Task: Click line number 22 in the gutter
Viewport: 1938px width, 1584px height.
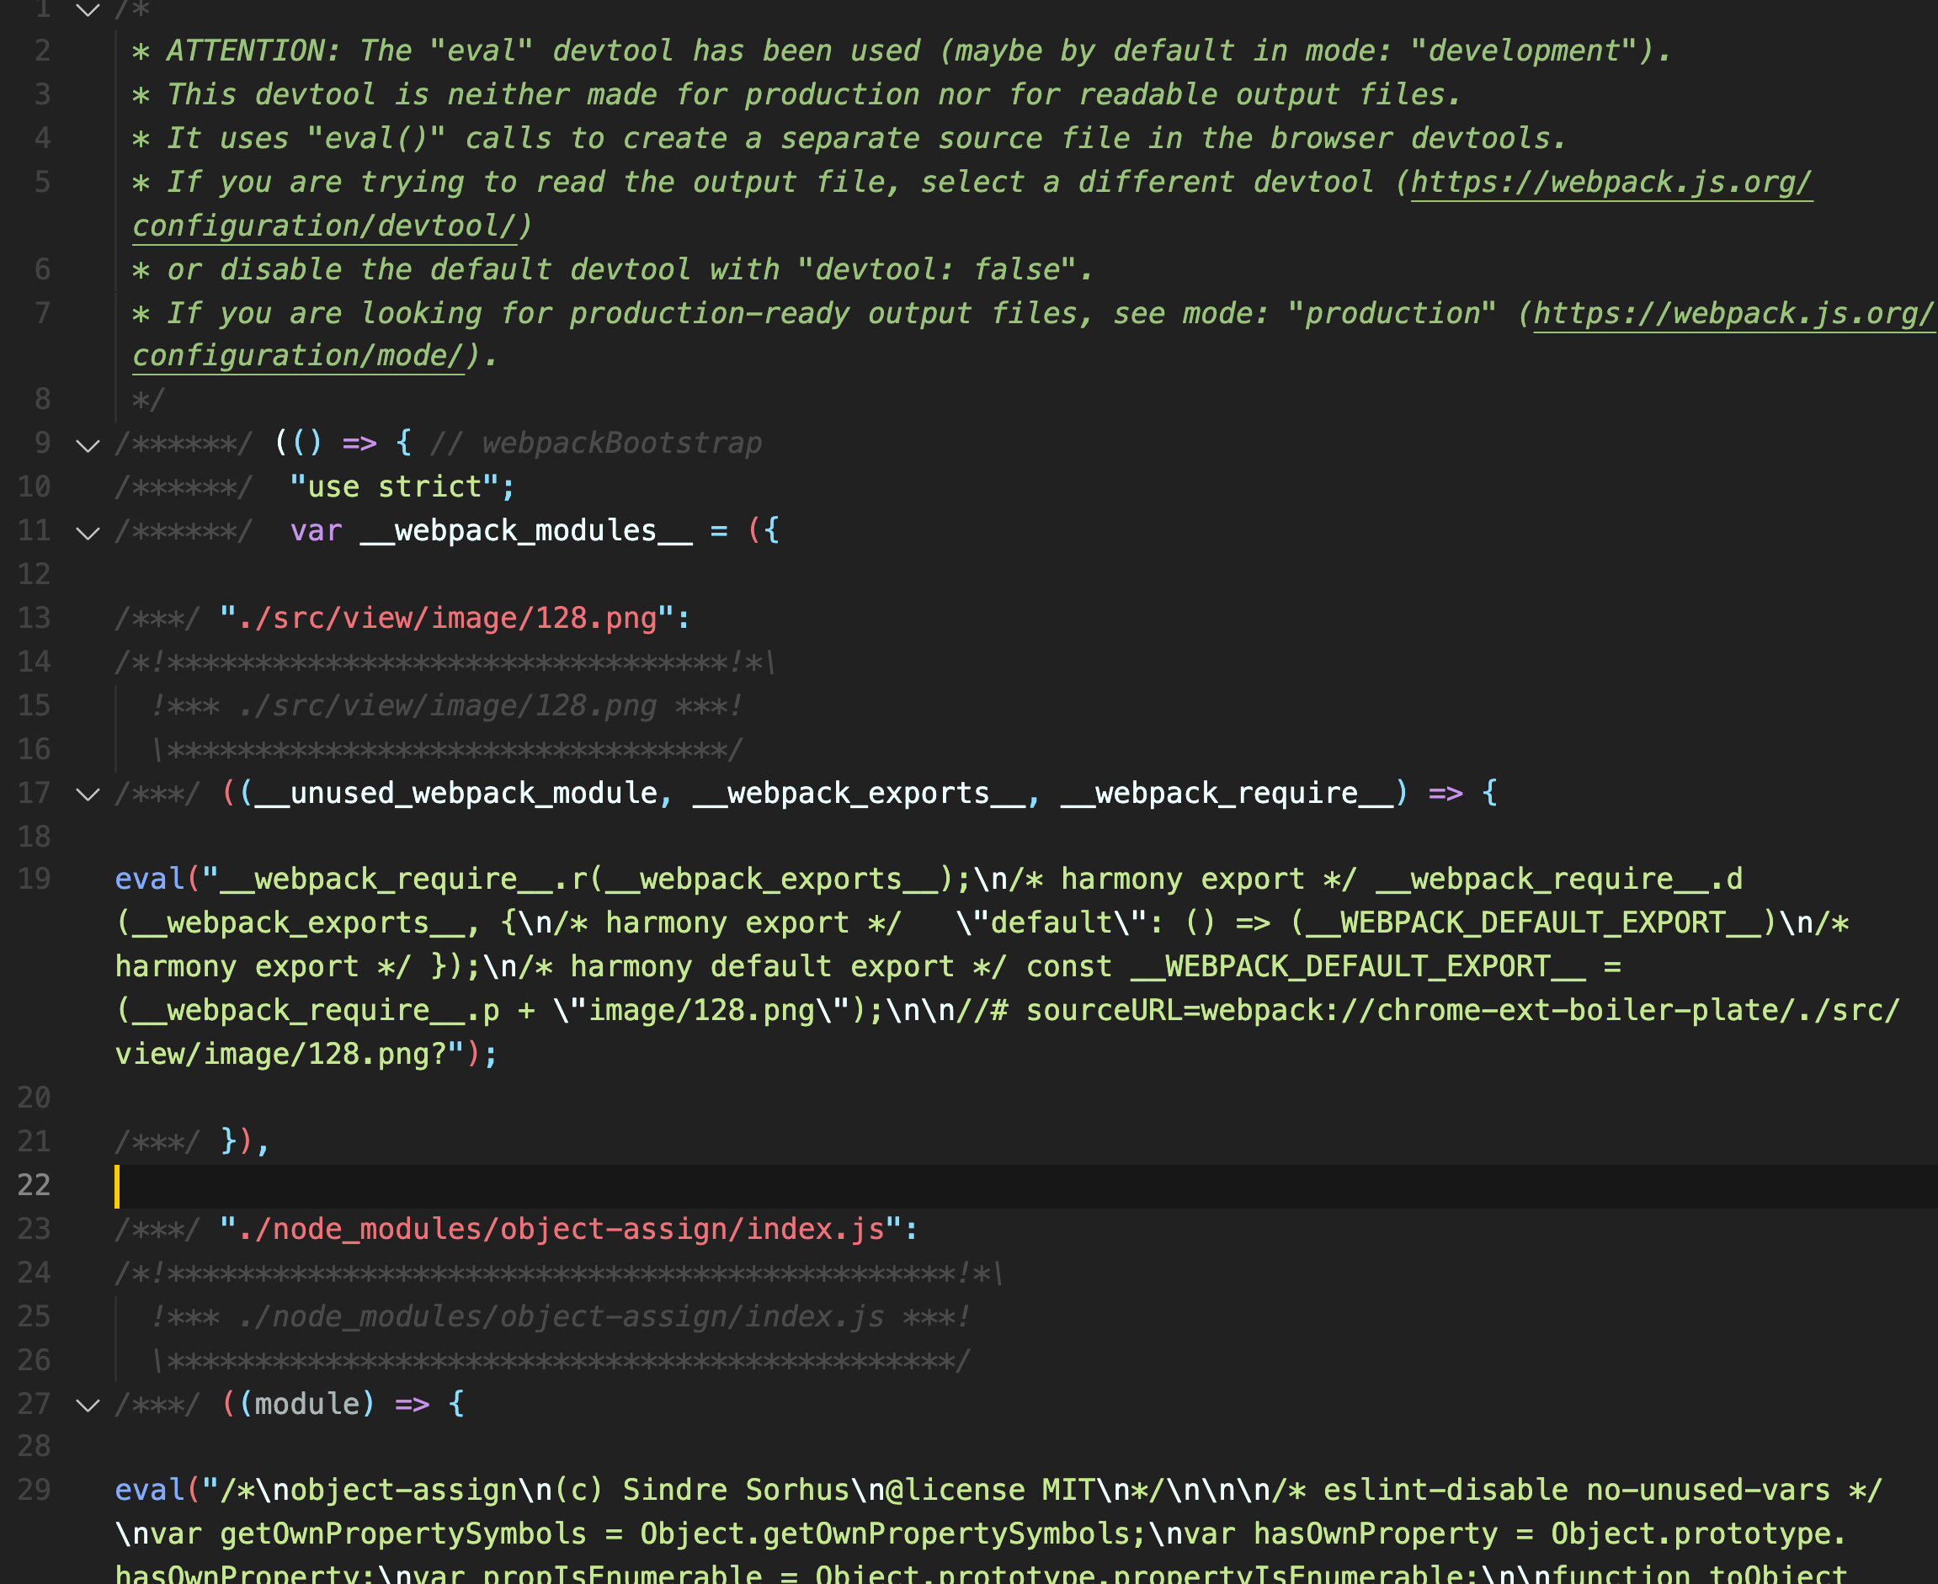Action: [x=34, y=1185]
